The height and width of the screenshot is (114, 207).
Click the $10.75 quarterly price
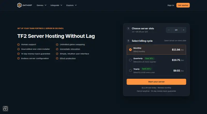pyautogui.click(x=176, y=60)
